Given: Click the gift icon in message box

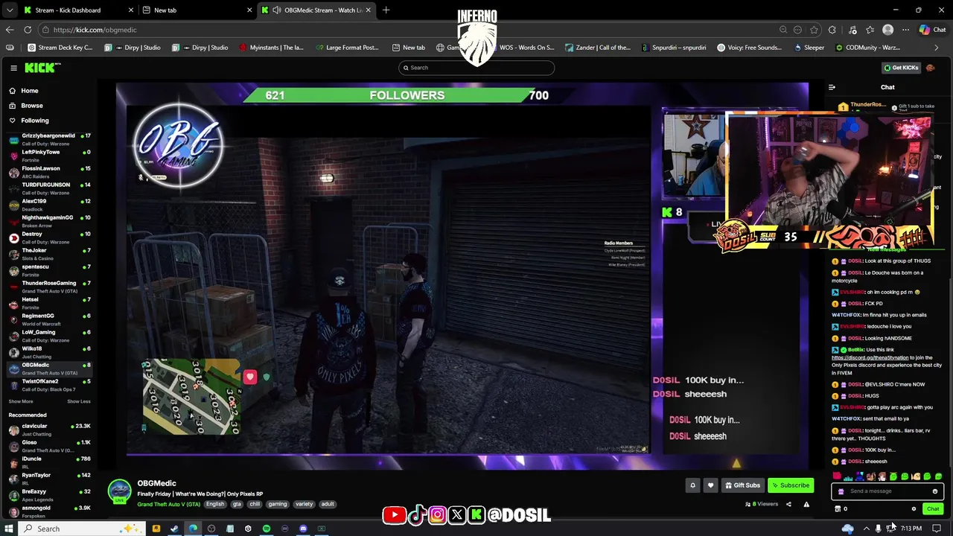Looking at the screenshot, I should 841,491.
